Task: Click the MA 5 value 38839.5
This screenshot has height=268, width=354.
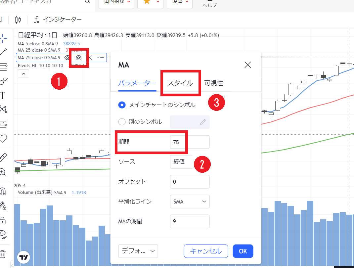Action: [x=71, y=44]
